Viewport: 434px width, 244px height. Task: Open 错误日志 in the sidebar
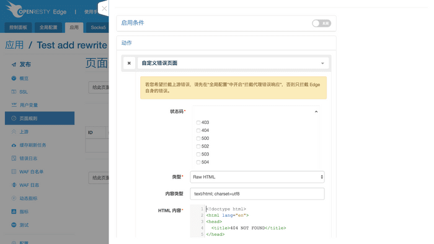29,159
